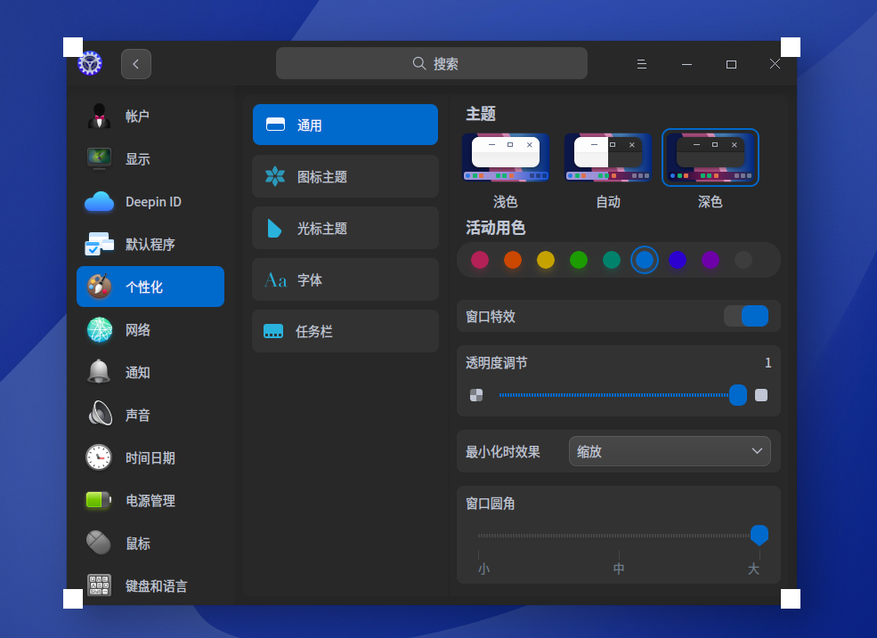Open the 光标主题 tab
The image size is (877, 638).
coord(345,228)
